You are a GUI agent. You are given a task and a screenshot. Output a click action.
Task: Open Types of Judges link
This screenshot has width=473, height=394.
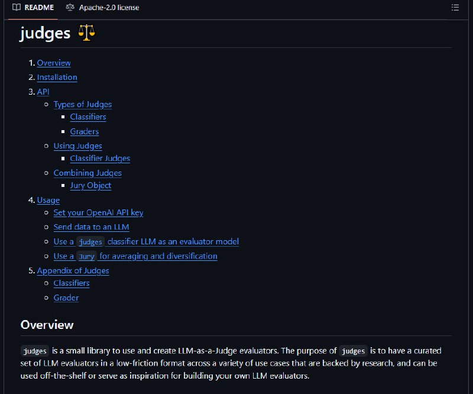pyautogui.click(x=83, y=105)
